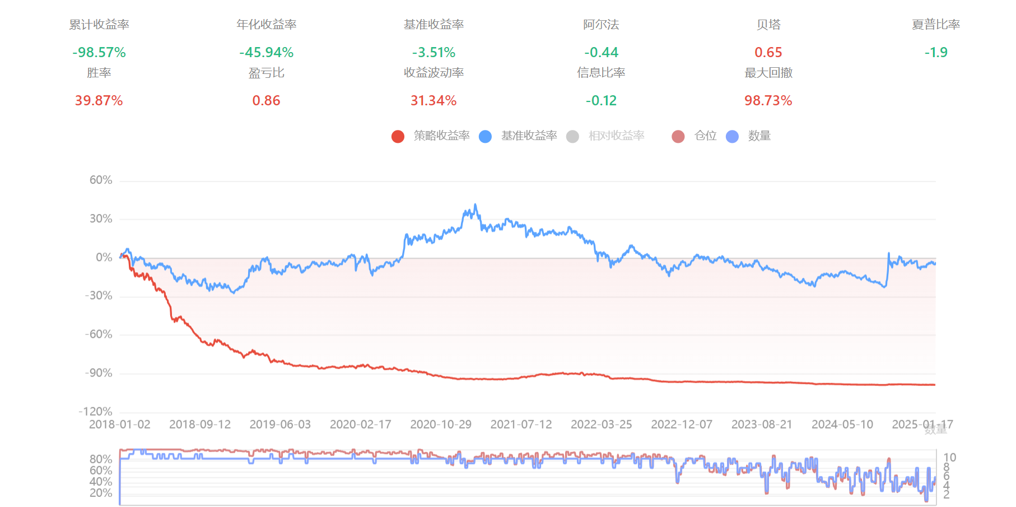The image size is (1016, 507).
Task: Select the 累计收益率 value -98.57%
Action: (x=99, y=53)
